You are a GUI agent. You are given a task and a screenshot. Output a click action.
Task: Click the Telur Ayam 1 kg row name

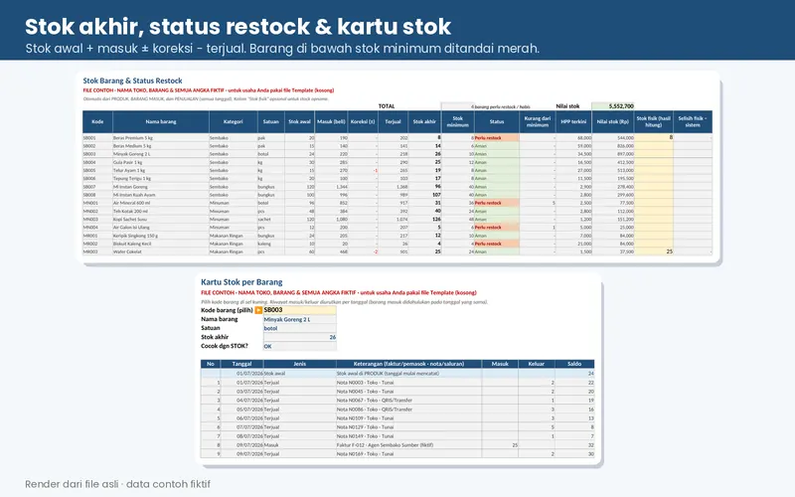129,170
